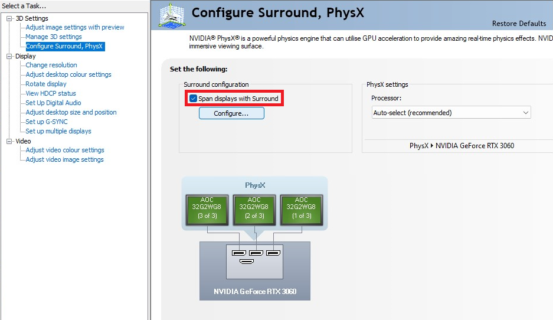This screenshot has height=320, width=553.
Task: Toggle Span displays with Surround checkbox
Action: point(193,99)
